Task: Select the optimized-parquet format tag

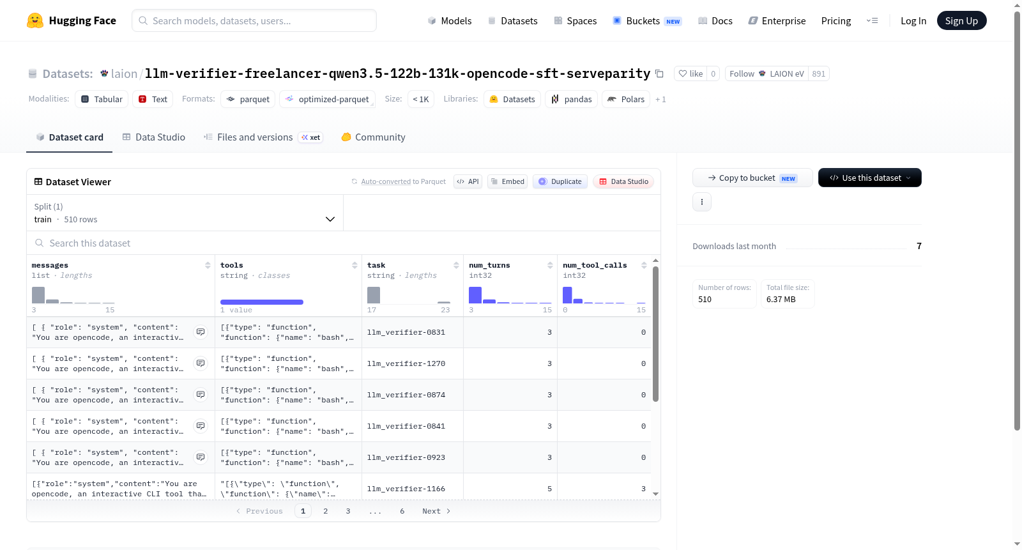Action: coord(327,99)
